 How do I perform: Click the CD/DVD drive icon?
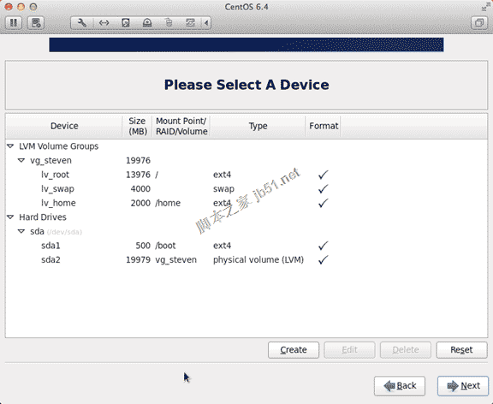click(x=147, y=23)
